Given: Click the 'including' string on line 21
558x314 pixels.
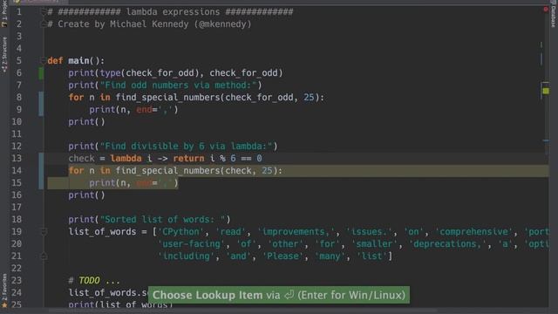Looking at the screenshot, I should [186, 256].
